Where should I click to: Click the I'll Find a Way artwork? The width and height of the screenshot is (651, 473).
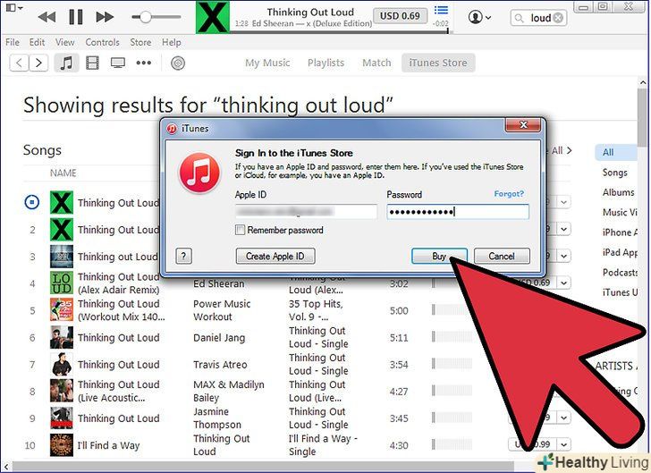coord(62,445)
